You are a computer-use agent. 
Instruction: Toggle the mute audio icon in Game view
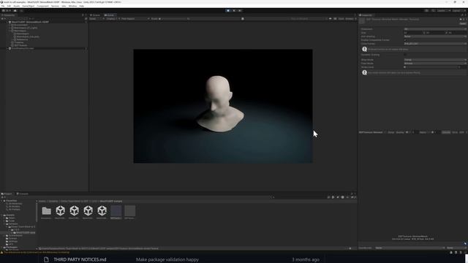pos(330,19)
